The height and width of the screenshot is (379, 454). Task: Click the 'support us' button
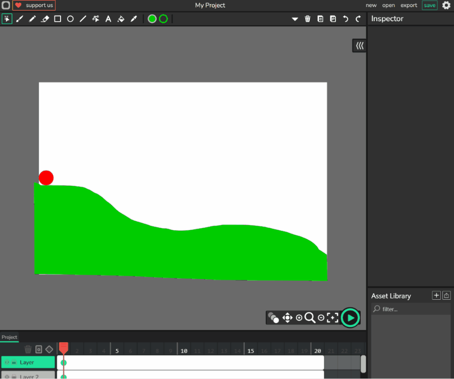click(34, 5)
